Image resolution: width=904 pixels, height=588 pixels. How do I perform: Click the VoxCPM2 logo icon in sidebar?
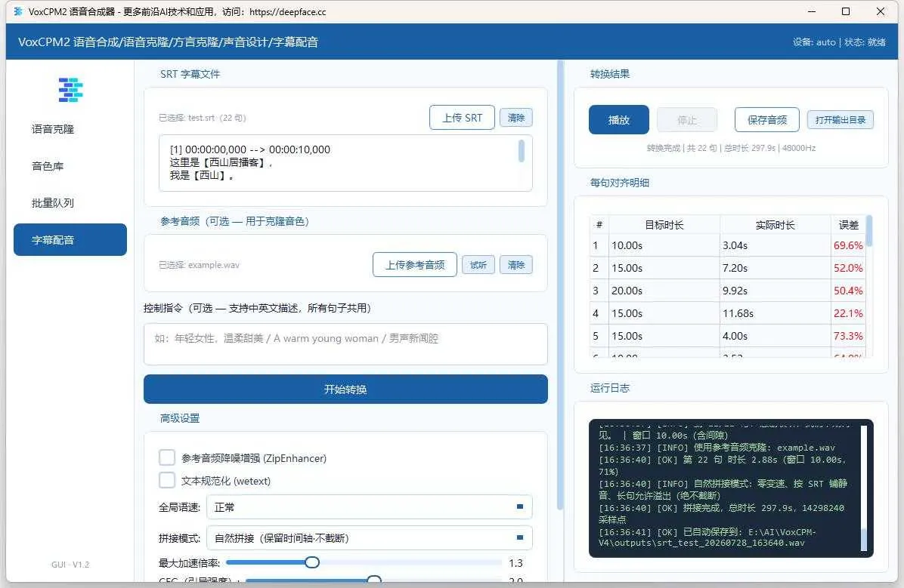tap(70, 90)
